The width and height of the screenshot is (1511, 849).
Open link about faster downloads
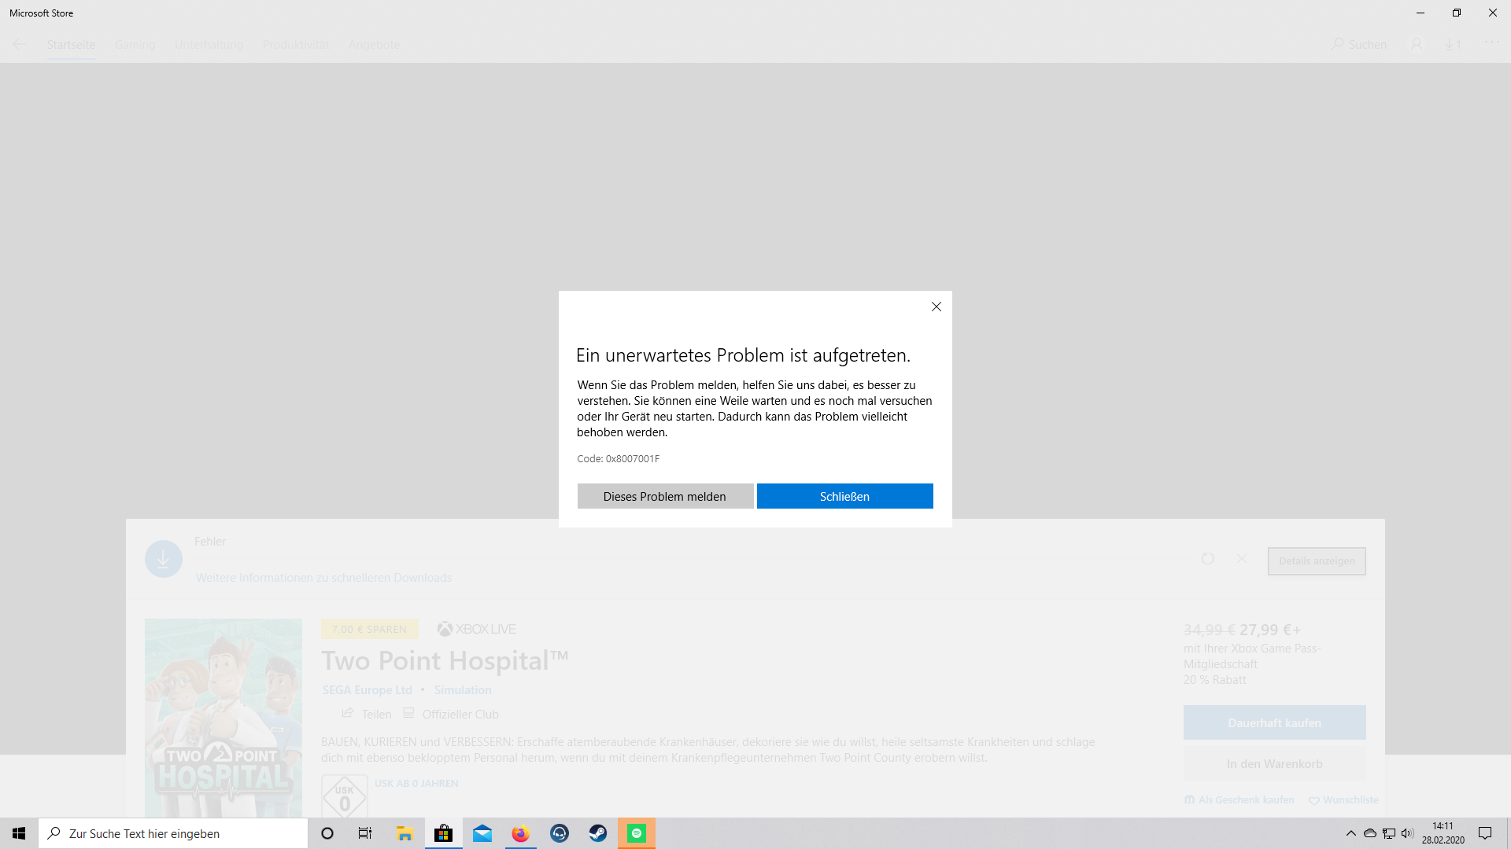pyautogui.click(x=323, y=577)
